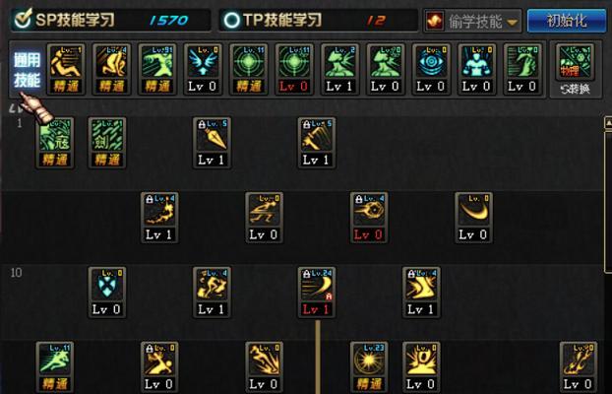
Task: Select the green 劍 sword mastery icon
Action: pyautogui.click(x=107, y=143)
